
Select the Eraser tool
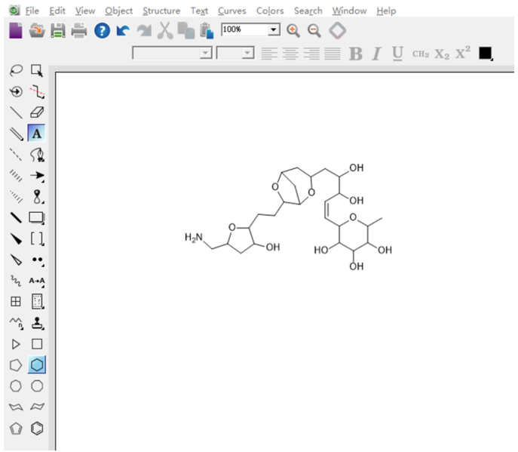(37, 112)
